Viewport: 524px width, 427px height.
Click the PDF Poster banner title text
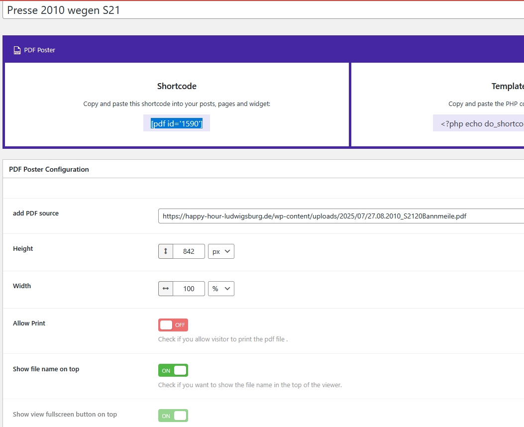[x=39, y=50]
